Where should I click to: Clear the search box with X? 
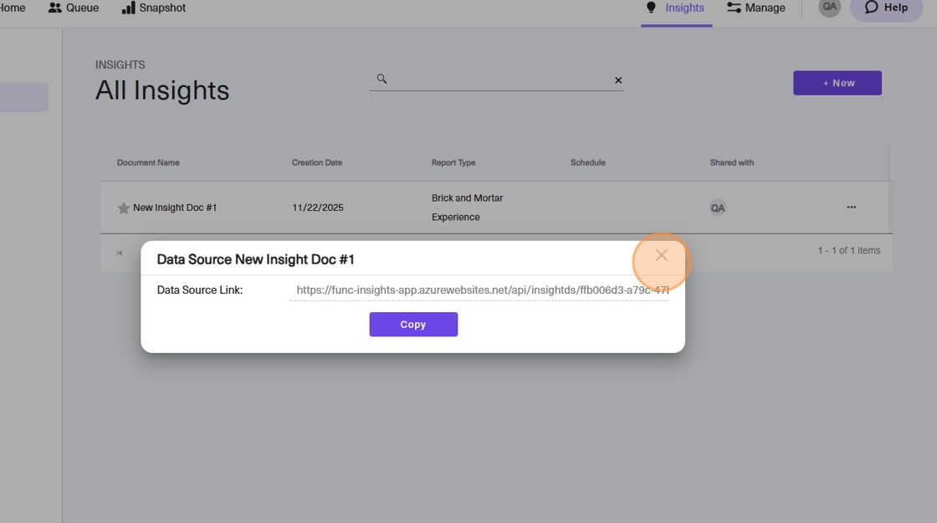pyautogui.click(x=618, y=80)
